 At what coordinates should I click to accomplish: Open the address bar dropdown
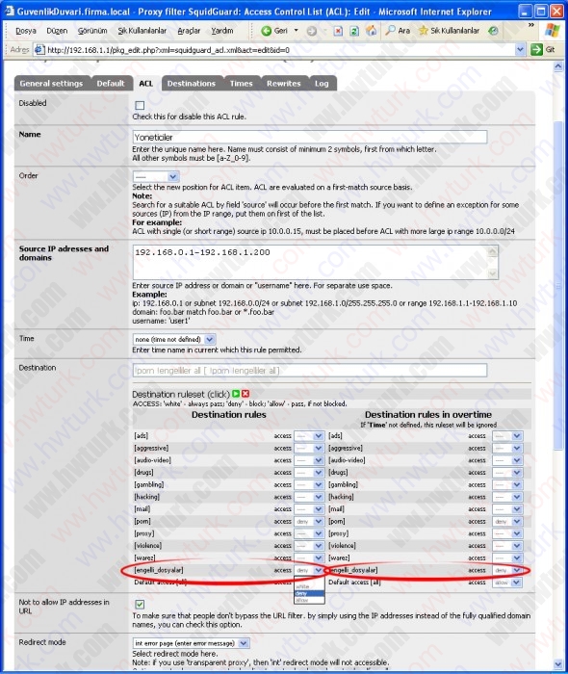(x=520, y=50)
